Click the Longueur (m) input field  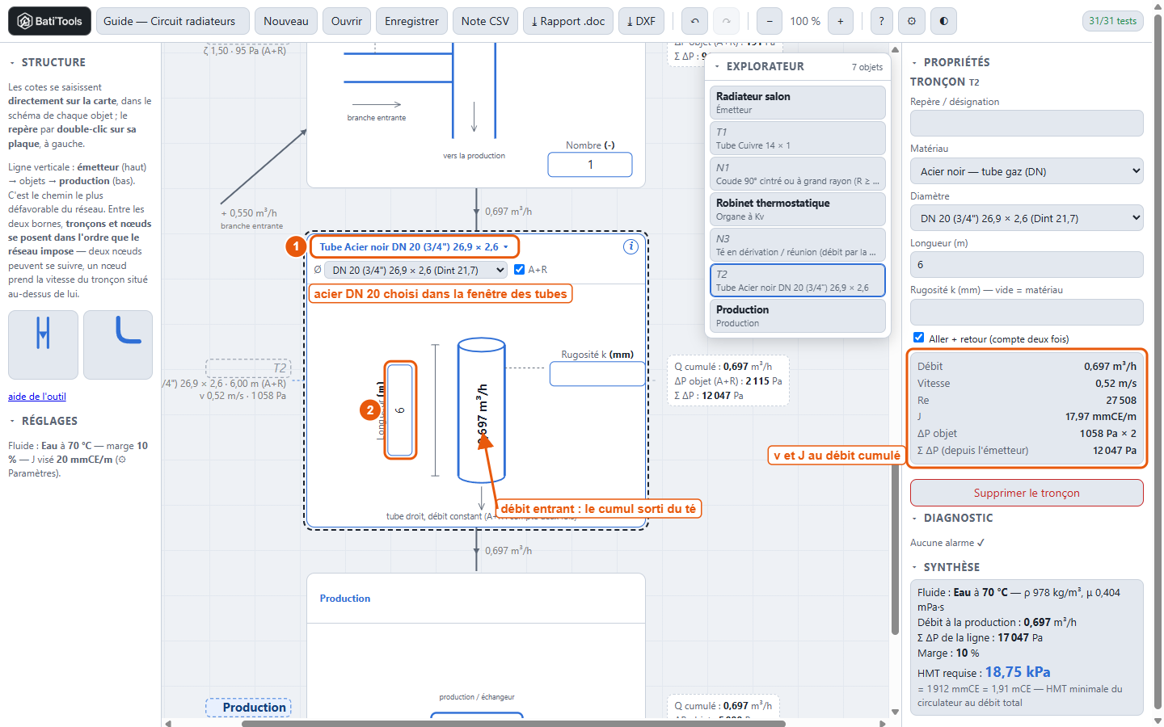click(1027, 265)
